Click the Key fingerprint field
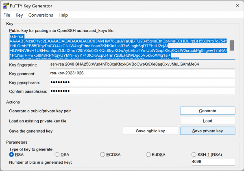244x171 pixels. (x=142, y=64)
